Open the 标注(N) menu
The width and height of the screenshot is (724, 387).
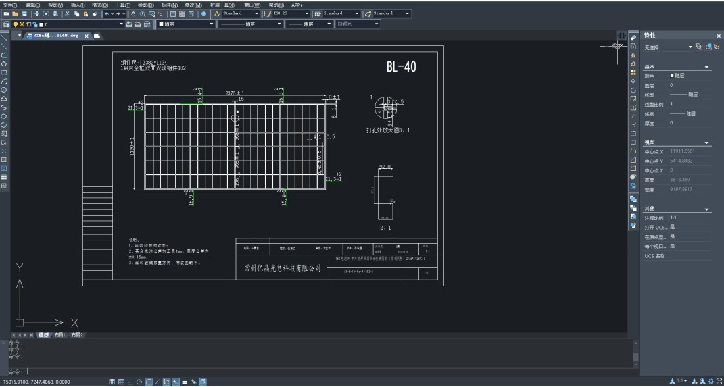click(169, 5)
